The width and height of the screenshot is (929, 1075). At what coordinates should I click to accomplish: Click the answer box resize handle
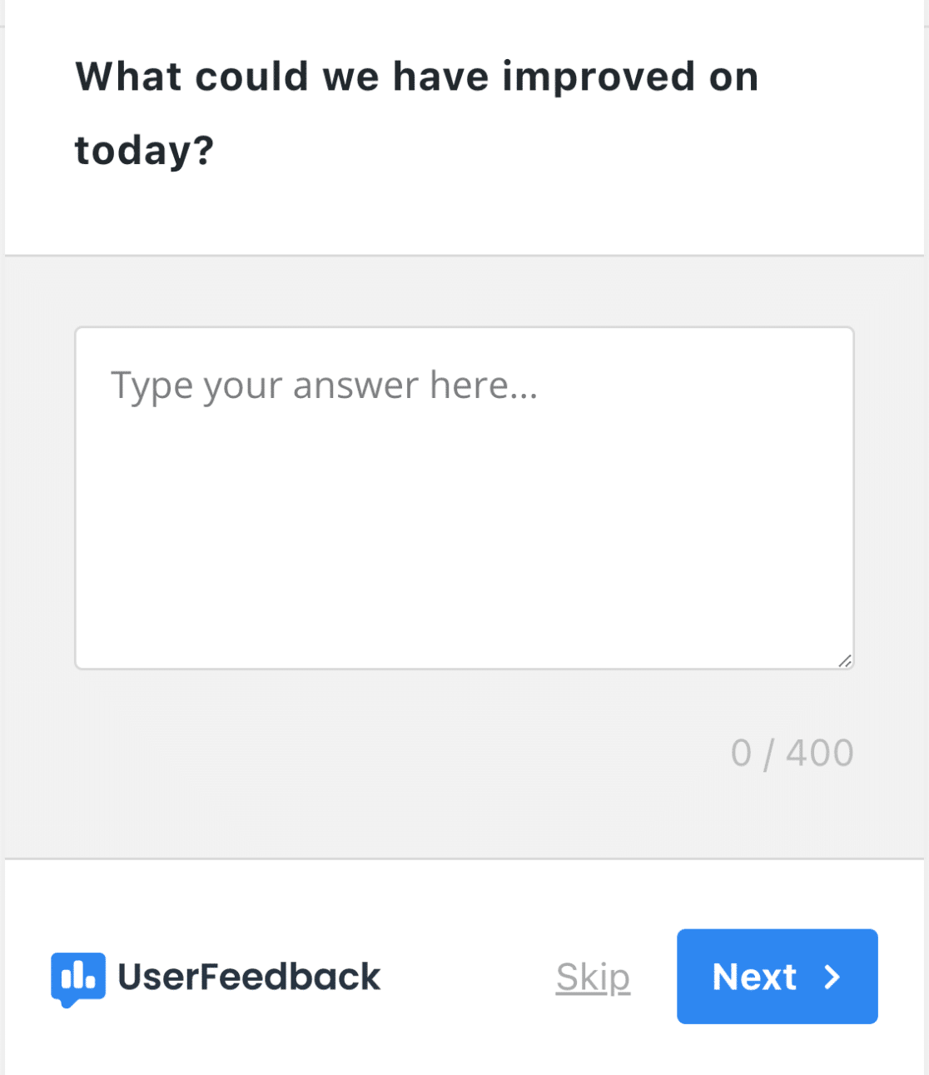click(x=844, y=660)
